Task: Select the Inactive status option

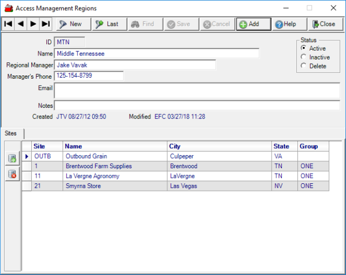Action: pyautogui.click(x=304, y=57)
